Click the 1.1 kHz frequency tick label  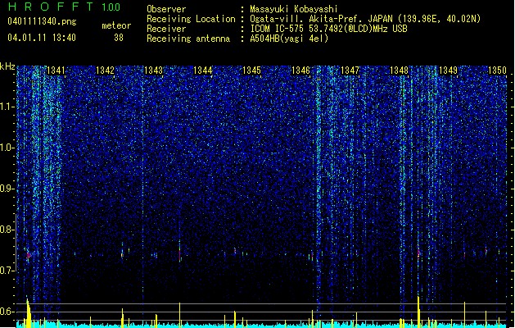(x=7, y=107)
